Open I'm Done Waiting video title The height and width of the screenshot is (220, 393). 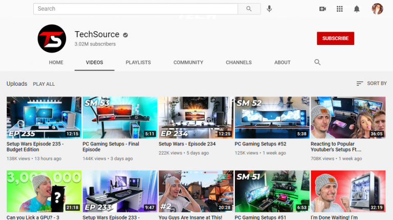(x=334, y=217)
